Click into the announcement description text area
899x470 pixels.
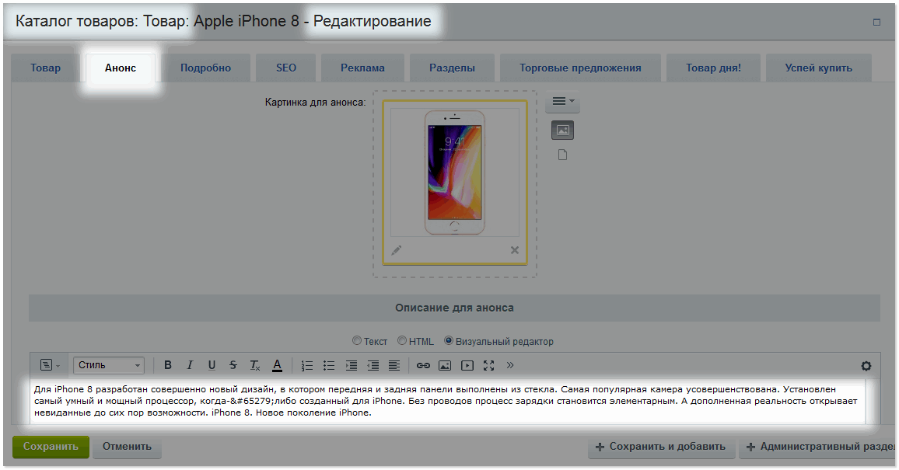[447, 401]
